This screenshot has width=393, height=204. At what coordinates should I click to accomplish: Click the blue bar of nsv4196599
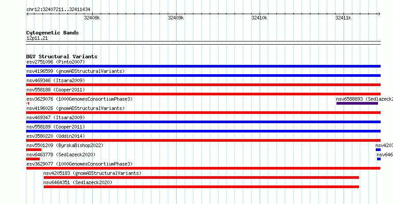(203, 76)
